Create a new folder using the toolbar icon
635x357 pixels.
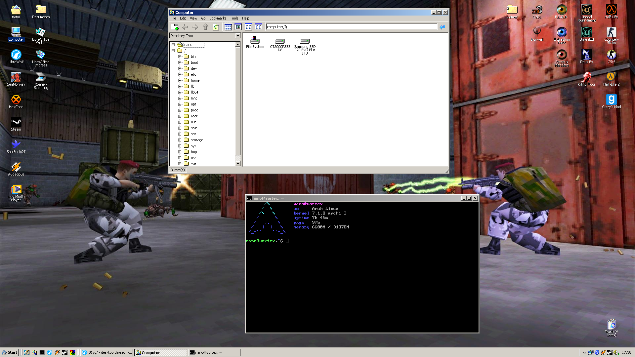[175, 27]
